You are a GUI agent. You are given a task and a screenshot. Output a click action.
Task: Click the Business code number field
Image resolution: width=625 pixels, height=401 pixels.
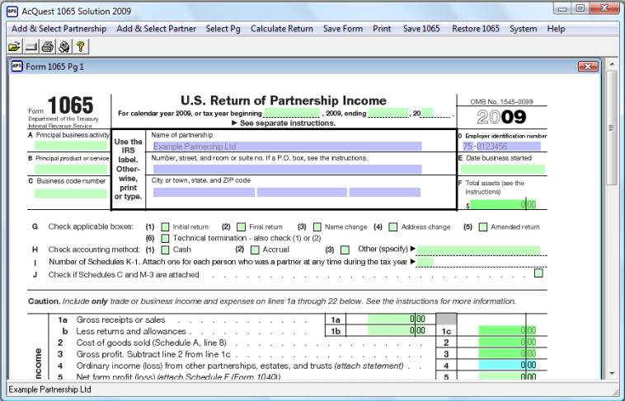(x=71, y=194)
